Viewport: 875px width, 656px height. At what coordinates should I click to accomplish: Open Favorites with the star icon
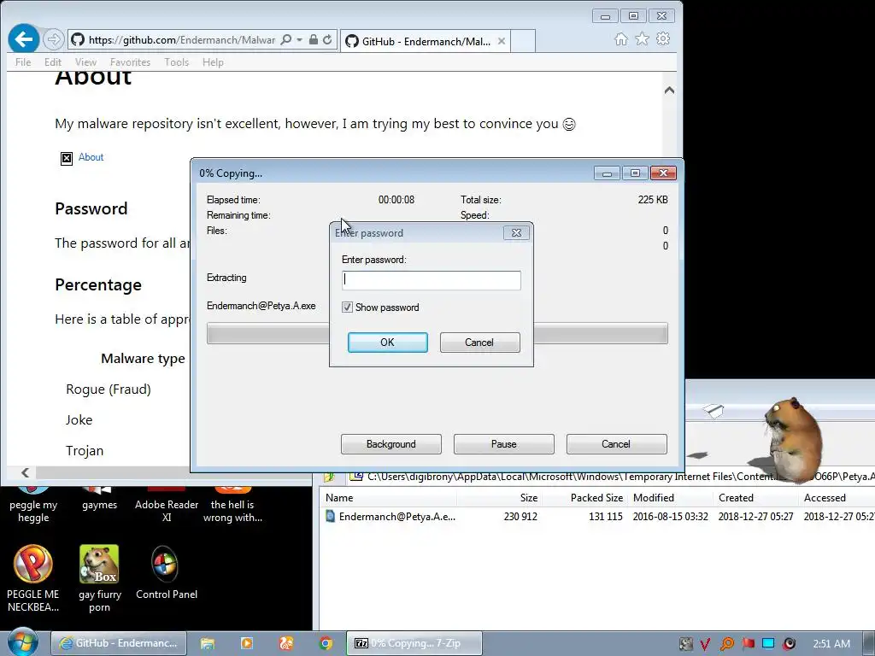[x=642, y=39]
